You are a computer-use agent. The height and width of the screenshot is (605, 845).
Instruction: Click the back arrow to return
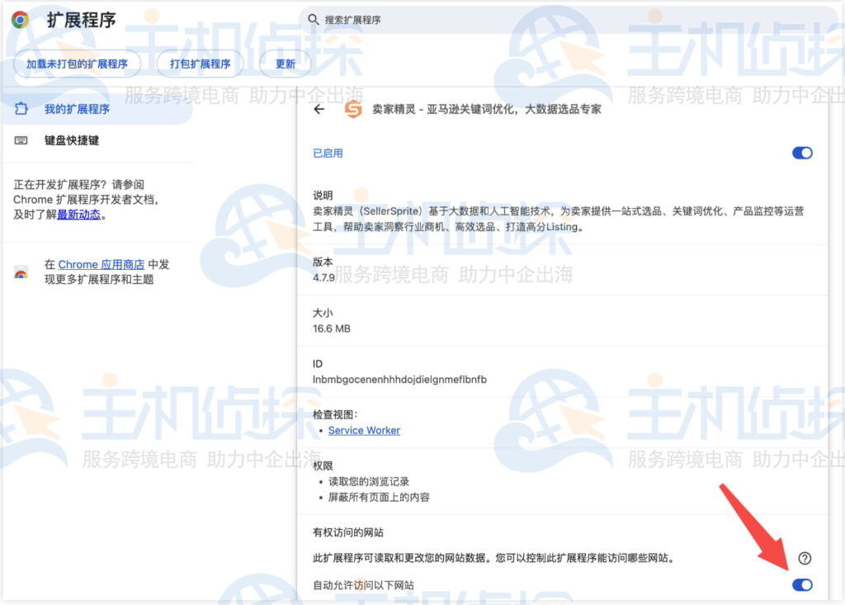coord(319,108)
